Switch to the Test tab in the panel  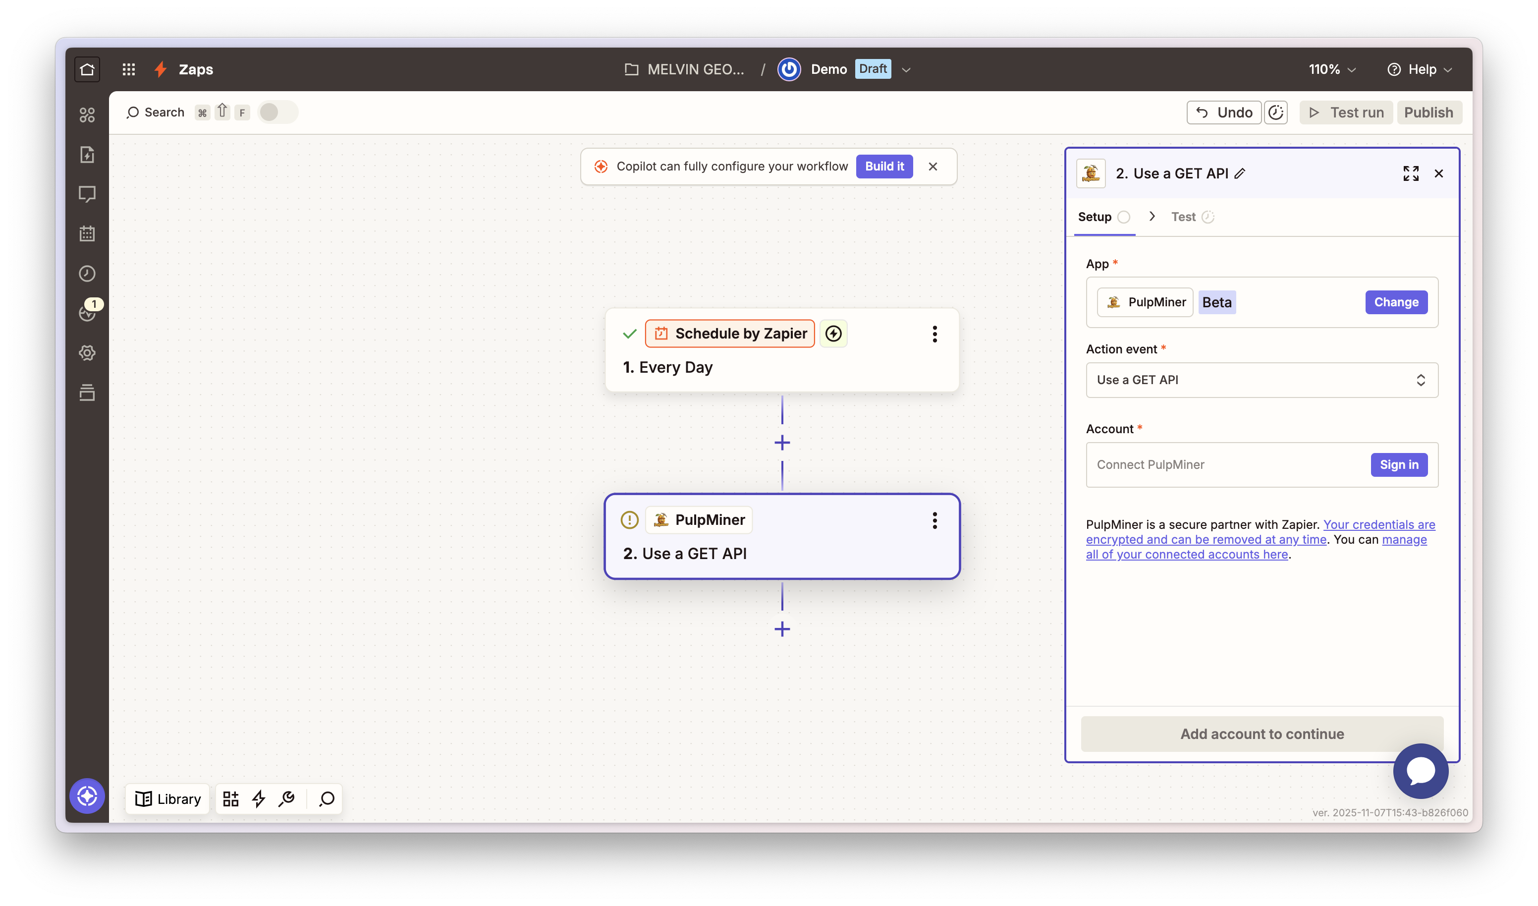pyautogui.click(x=1184, y=217)
